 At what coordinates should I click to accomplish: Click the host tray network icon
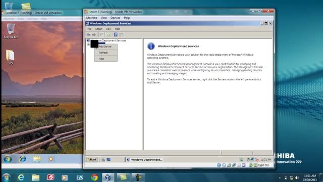(291, 177)
